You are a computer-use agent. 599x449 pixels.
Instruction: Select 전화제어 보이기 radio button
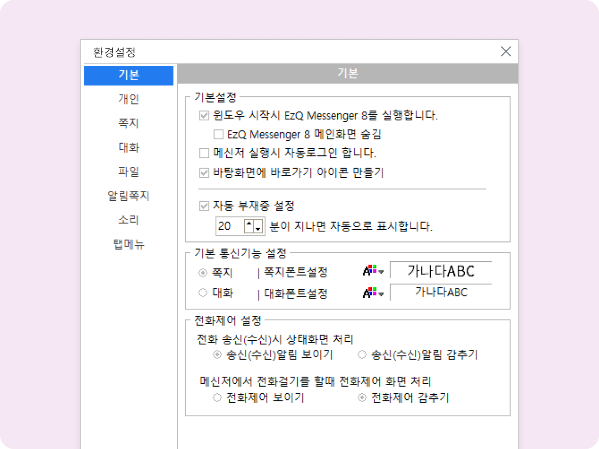point(217,397)
